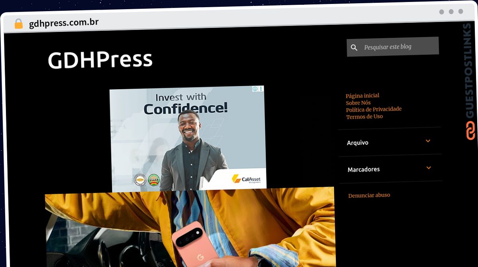This screenshot has width=478, height=267.
Task: Open the GDHPress blog title
Action: (100, 59)
